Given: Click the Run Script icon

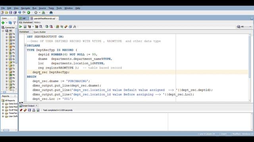Looking at the screenshot, I should (25, 26).
